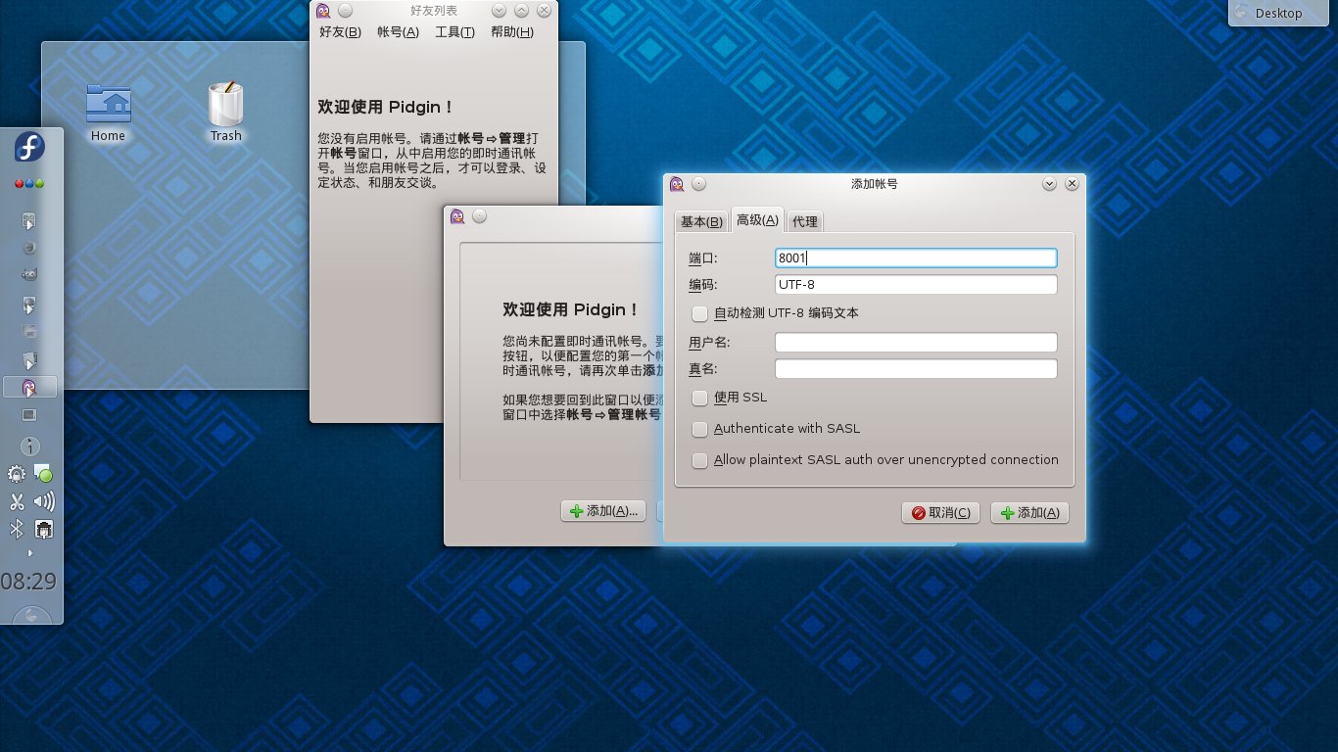1338x752 pixels.
Task: Click the 用户名 input field
Action: point(916,342)
